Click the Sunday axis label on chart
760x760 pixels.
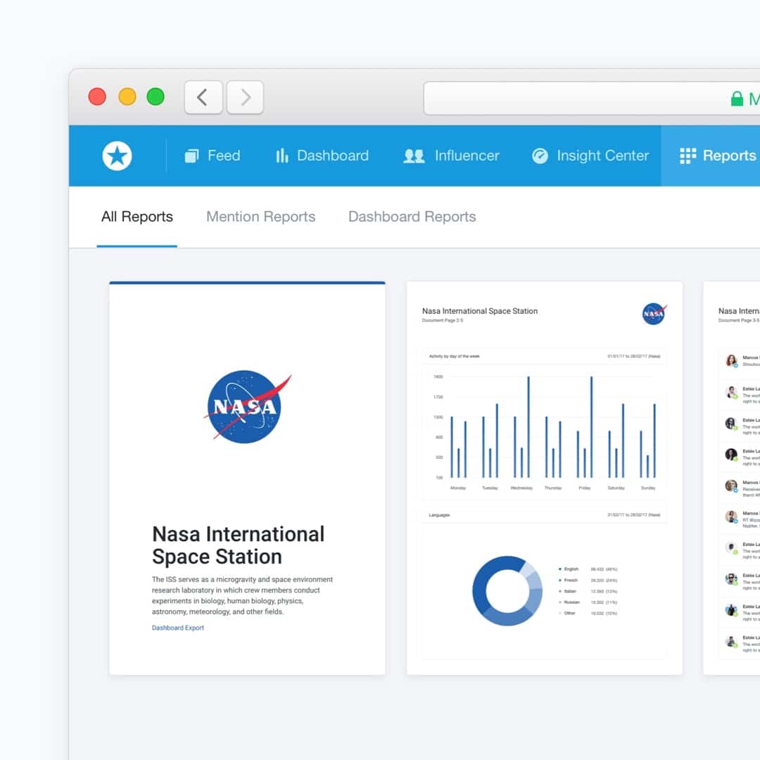click(648, 488)
